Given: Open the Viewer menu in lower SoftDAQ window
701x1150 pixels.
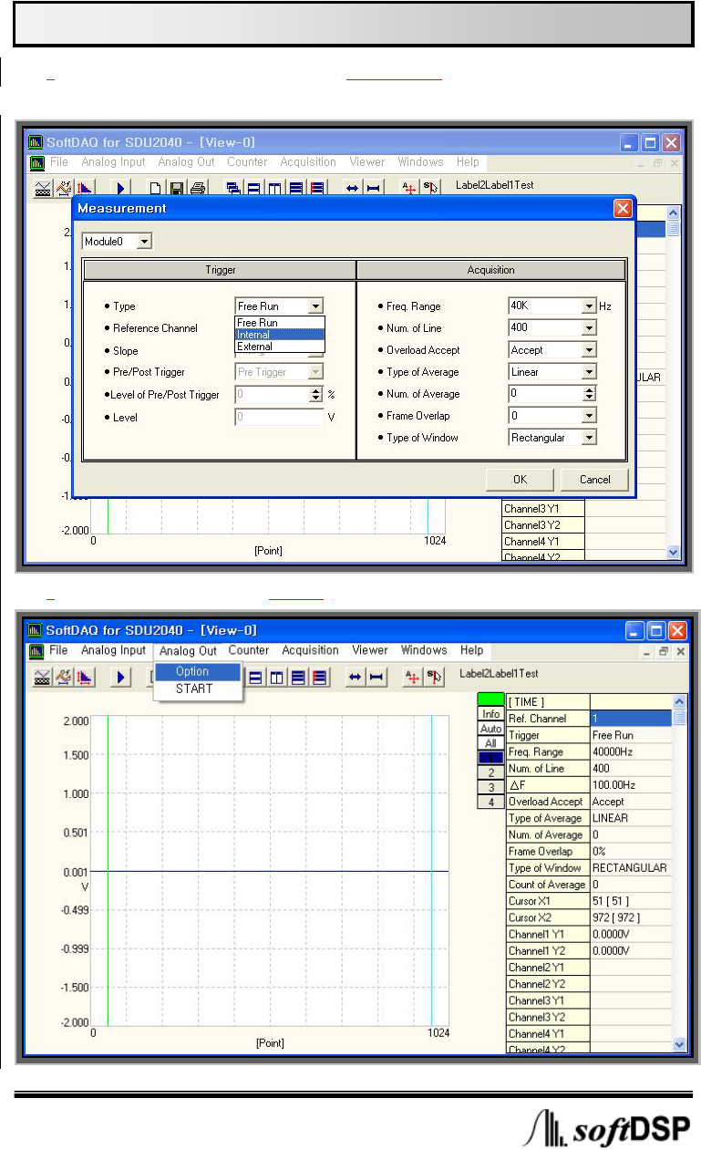Looking at the screenshot, I should pyautogui.click(x=370, y=651).
